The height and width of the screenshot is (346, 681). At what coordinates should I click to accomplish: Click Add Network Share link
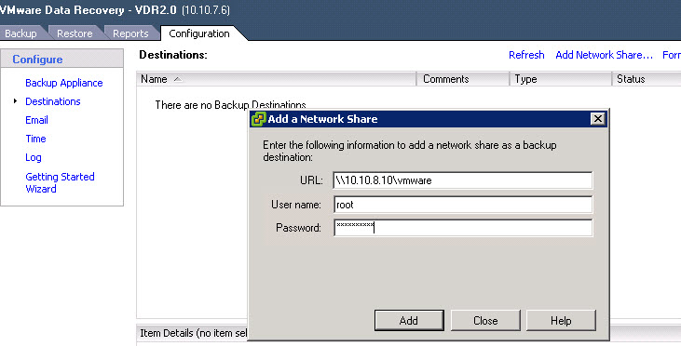604,55
